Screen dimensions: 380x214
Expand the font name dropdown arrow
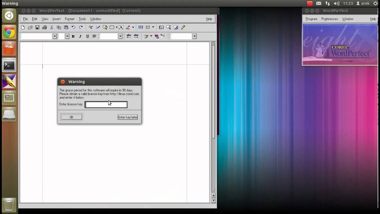(x=54, y=36)
